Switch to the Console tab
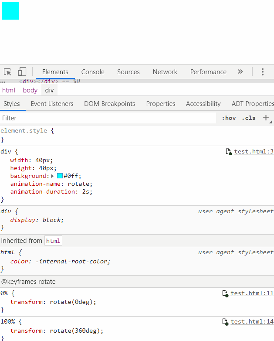 click(x=93, y=72)
